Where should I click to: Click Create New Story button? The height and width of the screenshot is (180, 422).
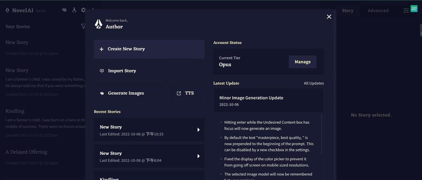pyautogui.click(x=149, y=49)
